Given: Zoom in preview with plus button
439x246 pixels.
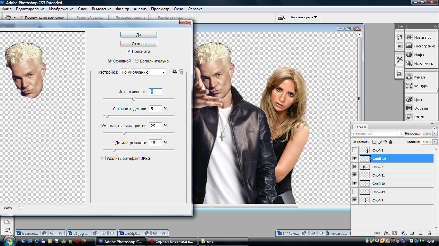Looking at the screenshot, I should [21, 208].
